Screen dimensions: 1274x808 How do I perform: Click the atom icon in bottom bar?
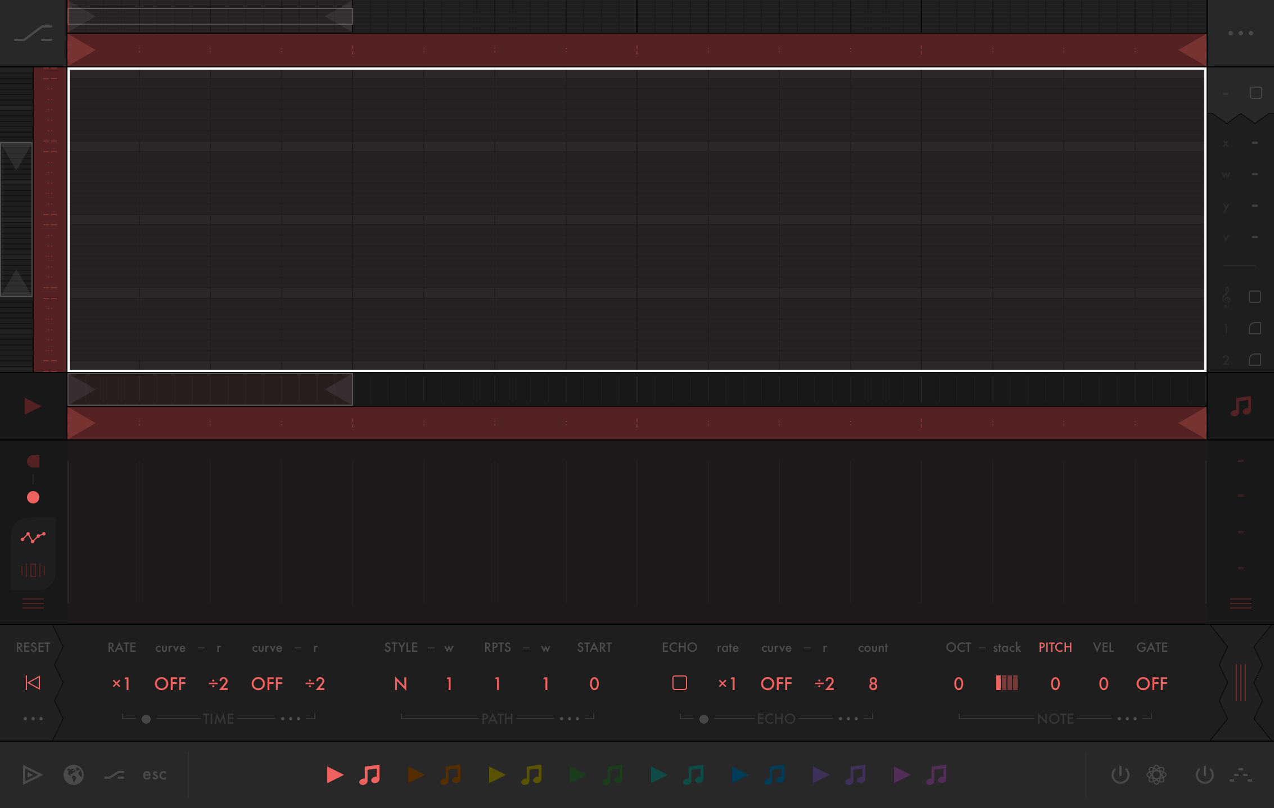pyautogui.click(x=1156, y=775)
